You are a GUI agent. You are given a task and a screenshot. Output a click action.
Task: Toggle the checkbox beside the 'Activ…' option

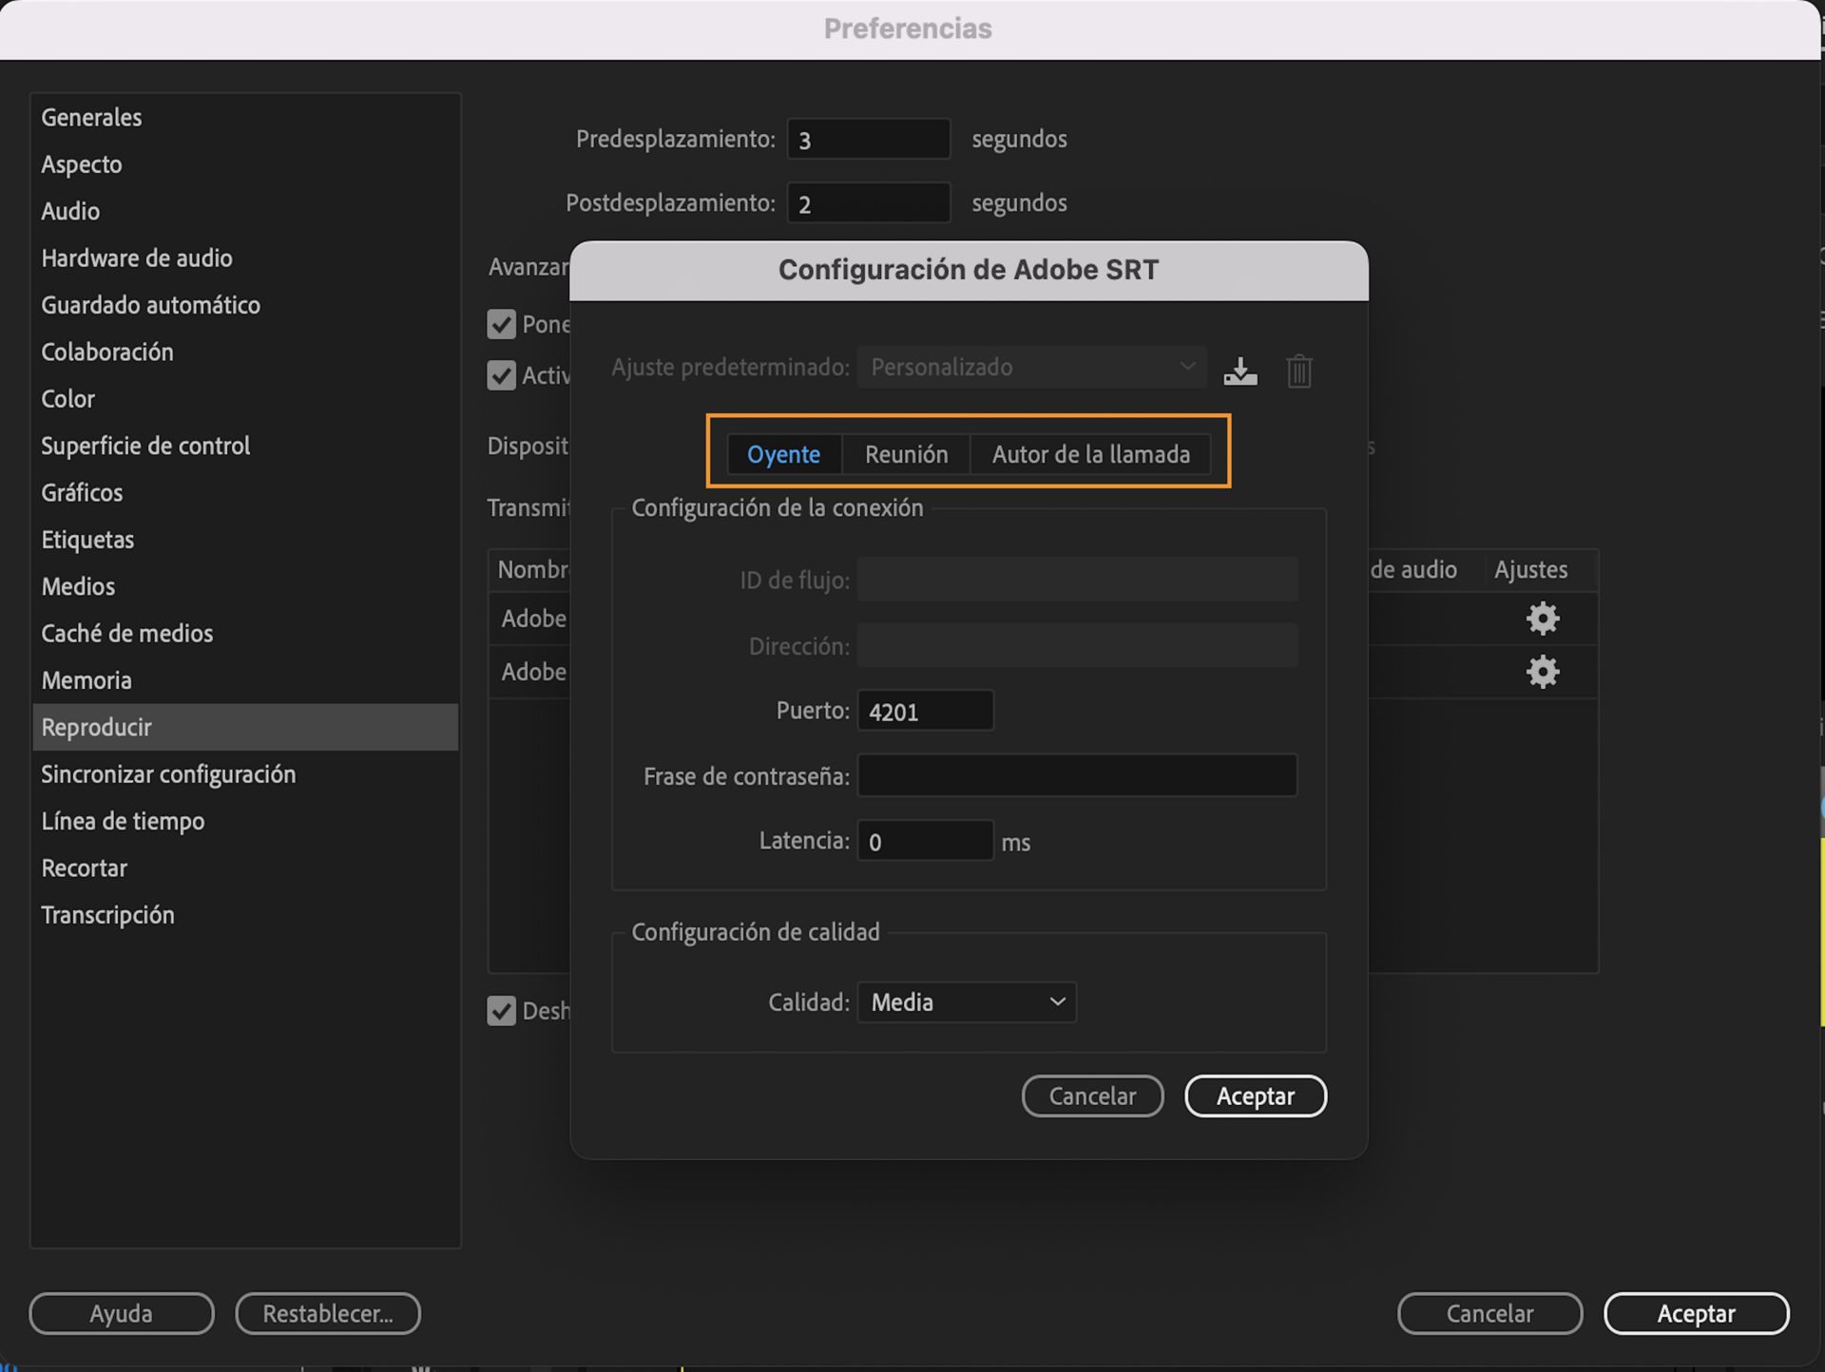point(501,375)
